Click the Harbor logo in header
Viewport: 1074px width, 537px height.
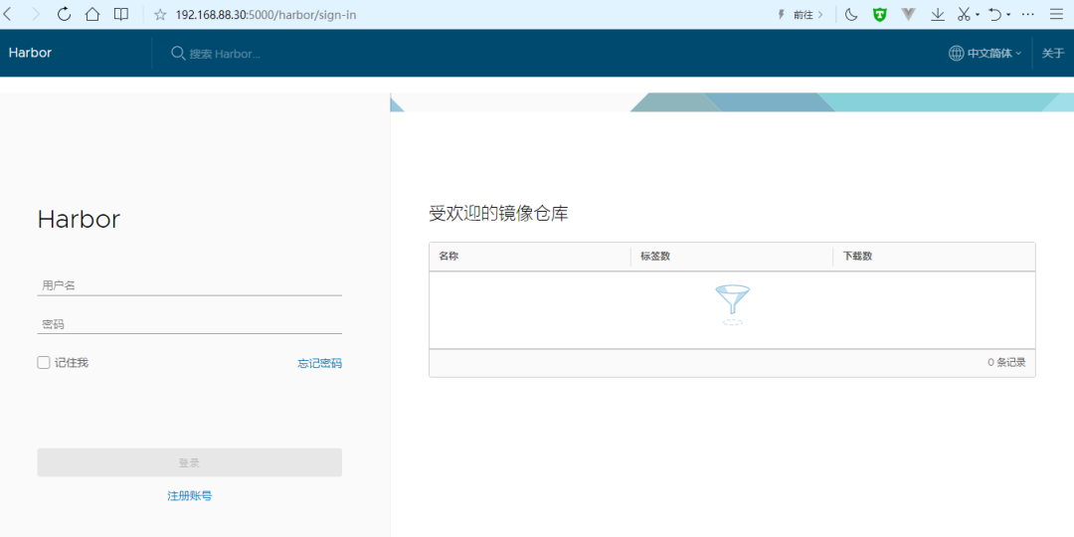tap(30, 53)
